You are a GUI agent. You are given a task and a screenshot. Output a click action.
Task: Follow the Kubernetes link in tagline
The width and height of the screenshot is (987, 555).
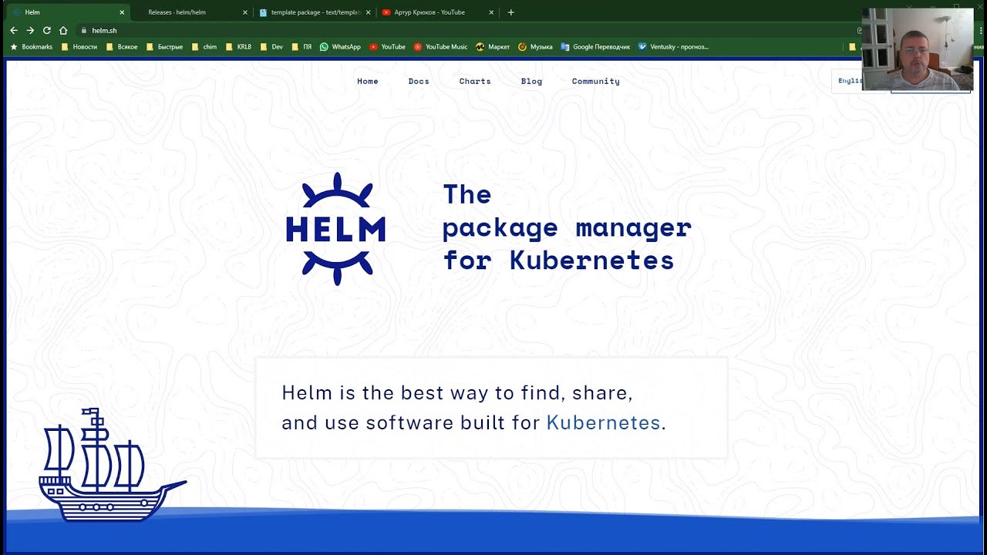click(x=603, y=422)
